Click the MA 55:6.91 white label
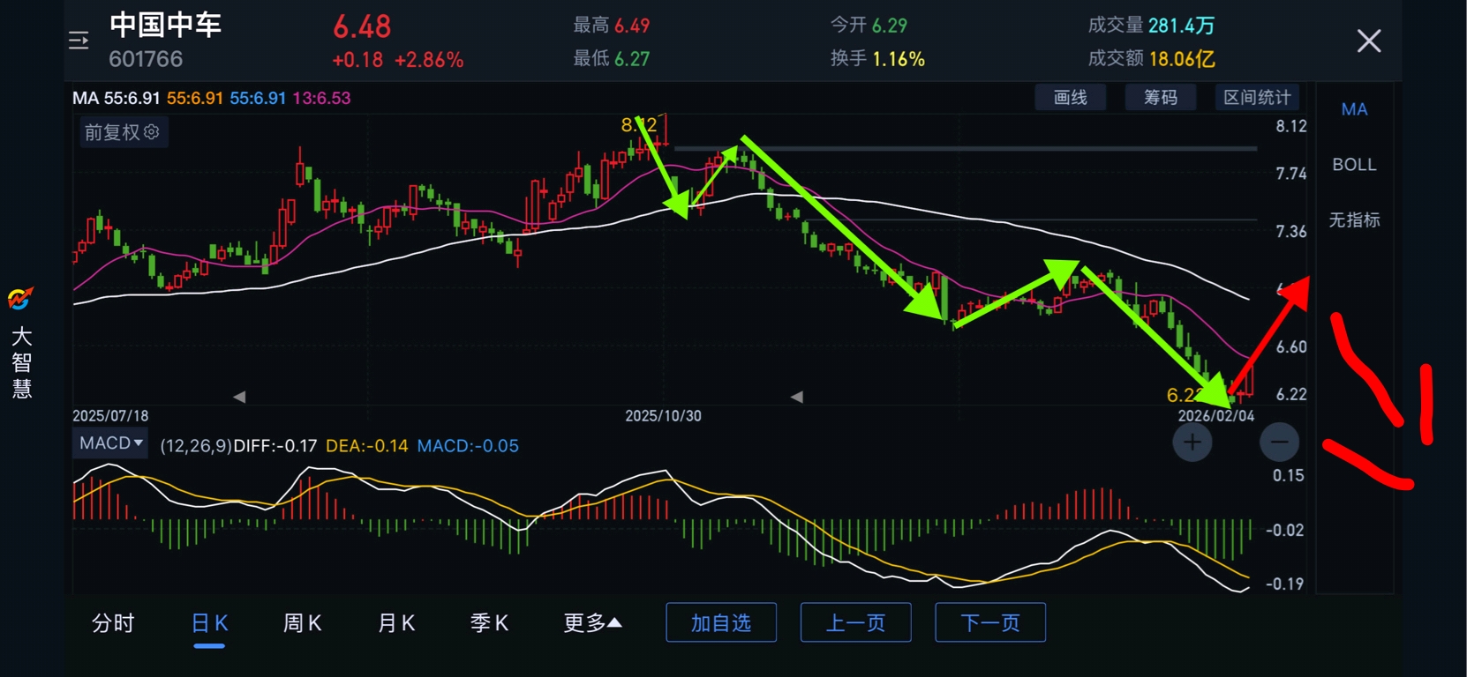 (x=117, y=98)
